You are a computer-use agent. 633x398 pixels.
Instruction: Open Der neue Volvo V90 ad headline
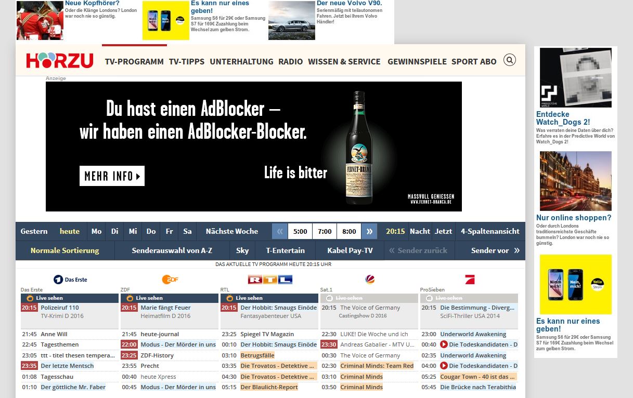[349, 3]
